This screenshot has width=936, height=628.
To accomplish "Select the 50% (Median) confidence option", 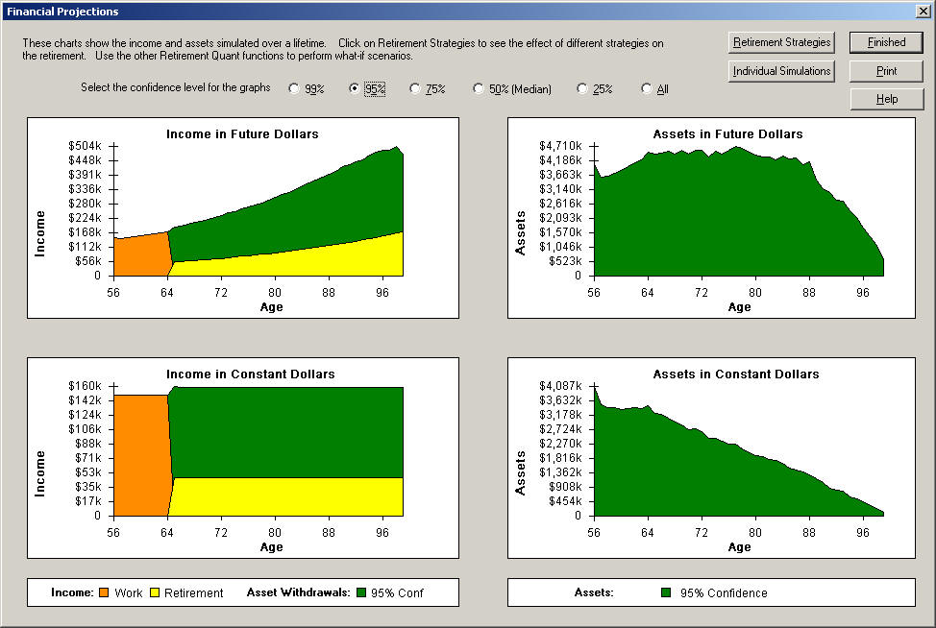I will [x=479, y=89].
